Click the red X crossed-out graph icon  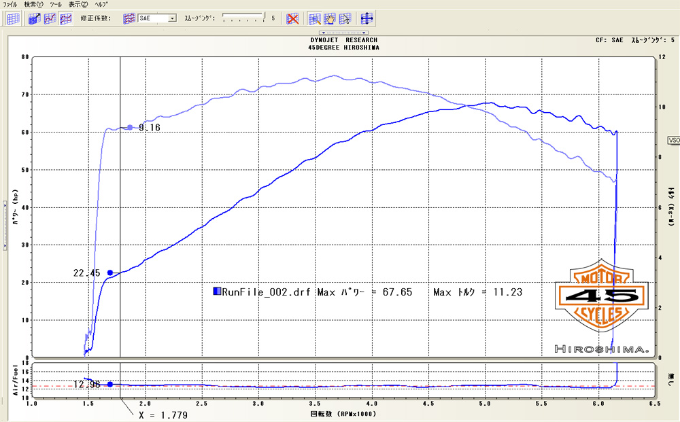(292, 19)
